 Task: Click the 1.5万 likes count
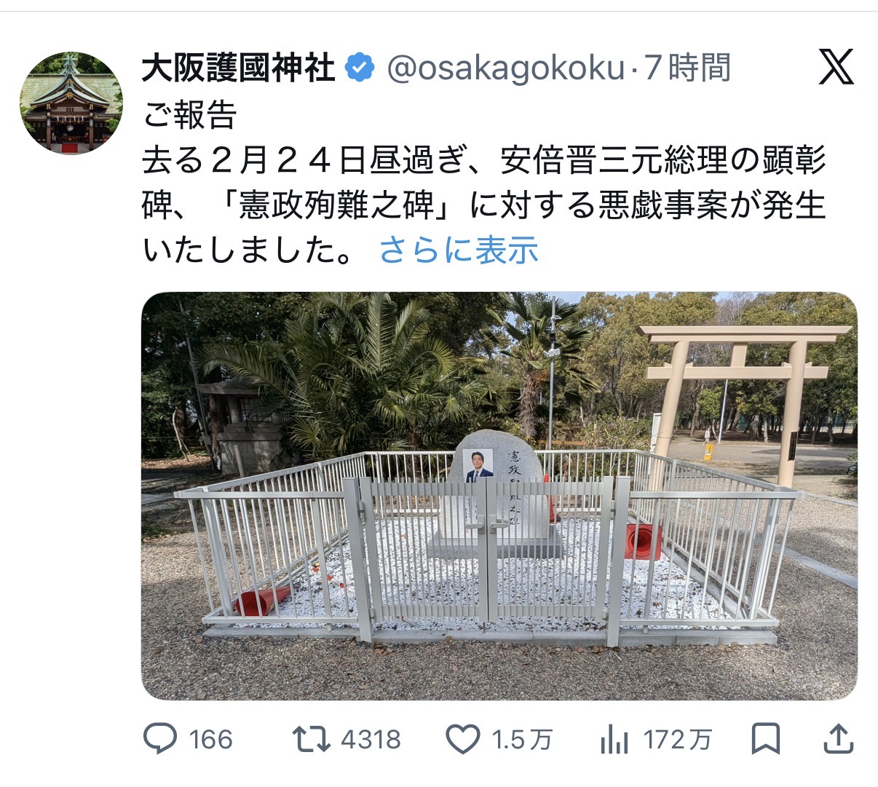522,740
